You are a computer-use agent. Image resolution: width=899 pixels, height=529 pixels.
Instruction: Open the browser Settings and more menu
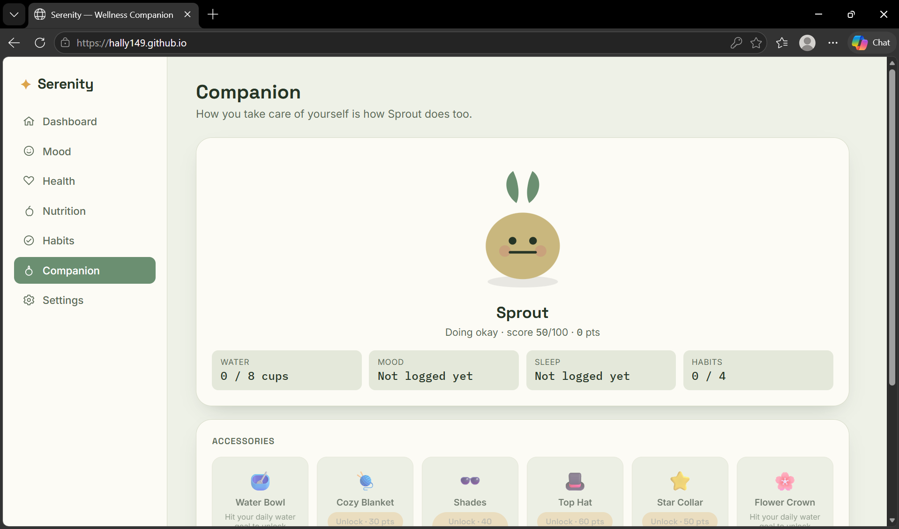tap(833, 43)
